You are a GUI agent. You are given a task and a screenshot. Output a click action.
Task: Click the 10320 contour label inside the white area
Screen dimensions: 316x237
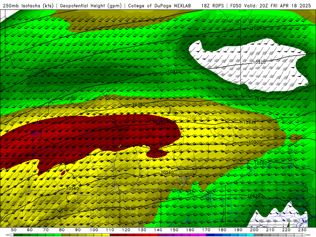click(x=259, y=62)
